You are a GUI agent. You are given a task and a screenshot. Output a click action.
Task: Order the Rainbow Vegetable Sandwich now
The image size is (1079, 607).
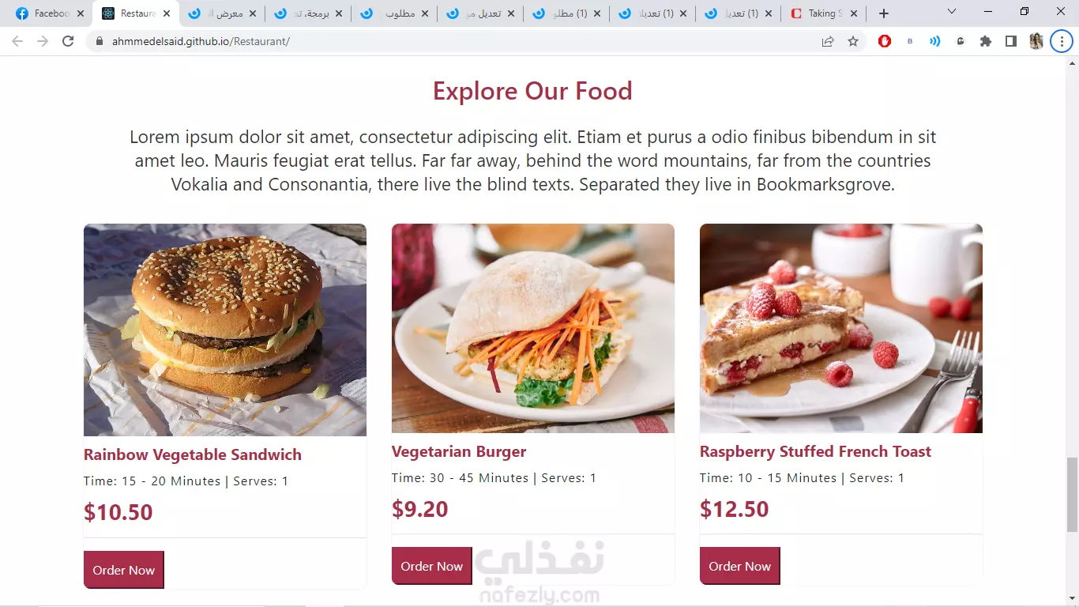(x=124, y=570)
